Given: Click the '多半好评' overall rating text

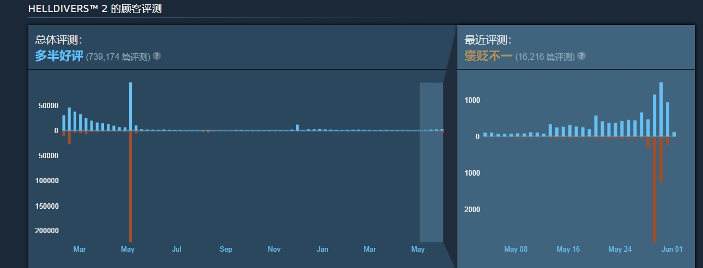Looking at the screenshot, I should [x=59, y=56].
